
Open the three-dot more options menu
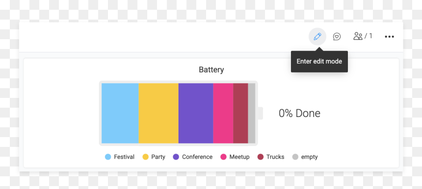389,37
